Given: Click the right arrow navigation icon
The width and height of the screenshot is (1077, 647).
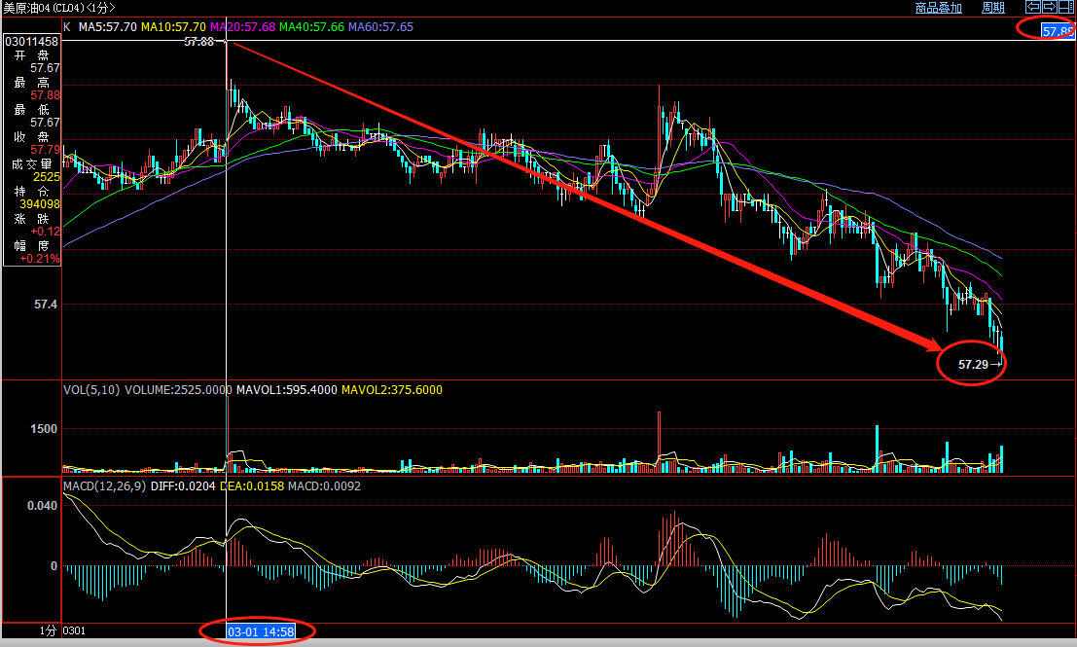Looking at the screenshot, I should (x=1049, y=8).
